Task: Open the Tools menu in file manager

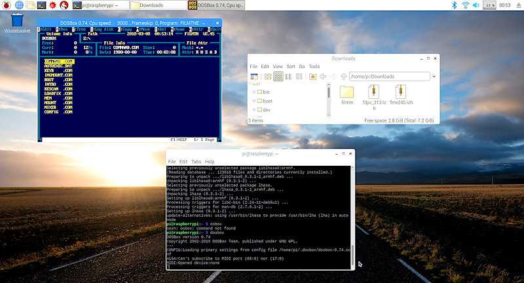Action: click(x=314, y=66)
